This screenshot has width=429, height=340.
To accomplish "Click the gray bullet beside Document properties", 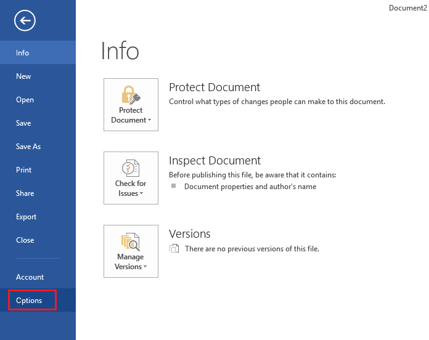I will (x=173, y=186).
